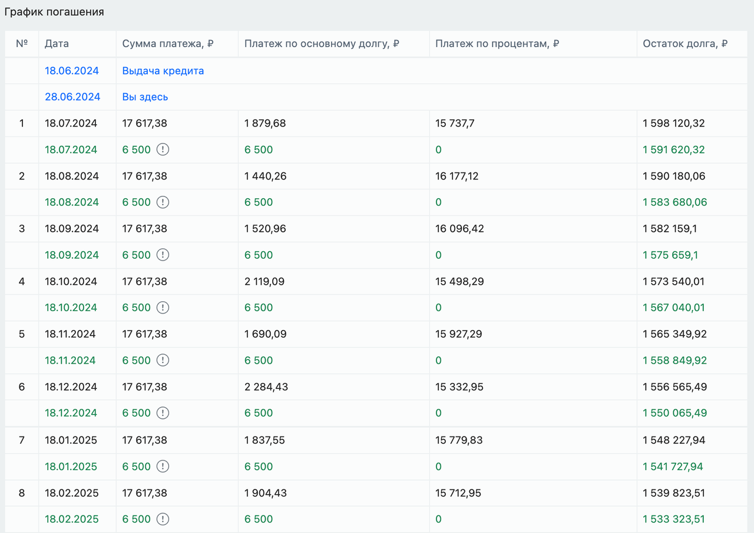Select interest value 15 927,29

click(x=459, y=334)
